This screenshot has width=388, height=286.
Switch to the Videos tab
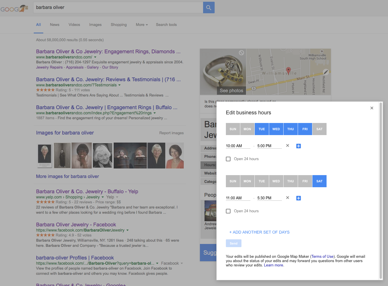pos(74,25)
